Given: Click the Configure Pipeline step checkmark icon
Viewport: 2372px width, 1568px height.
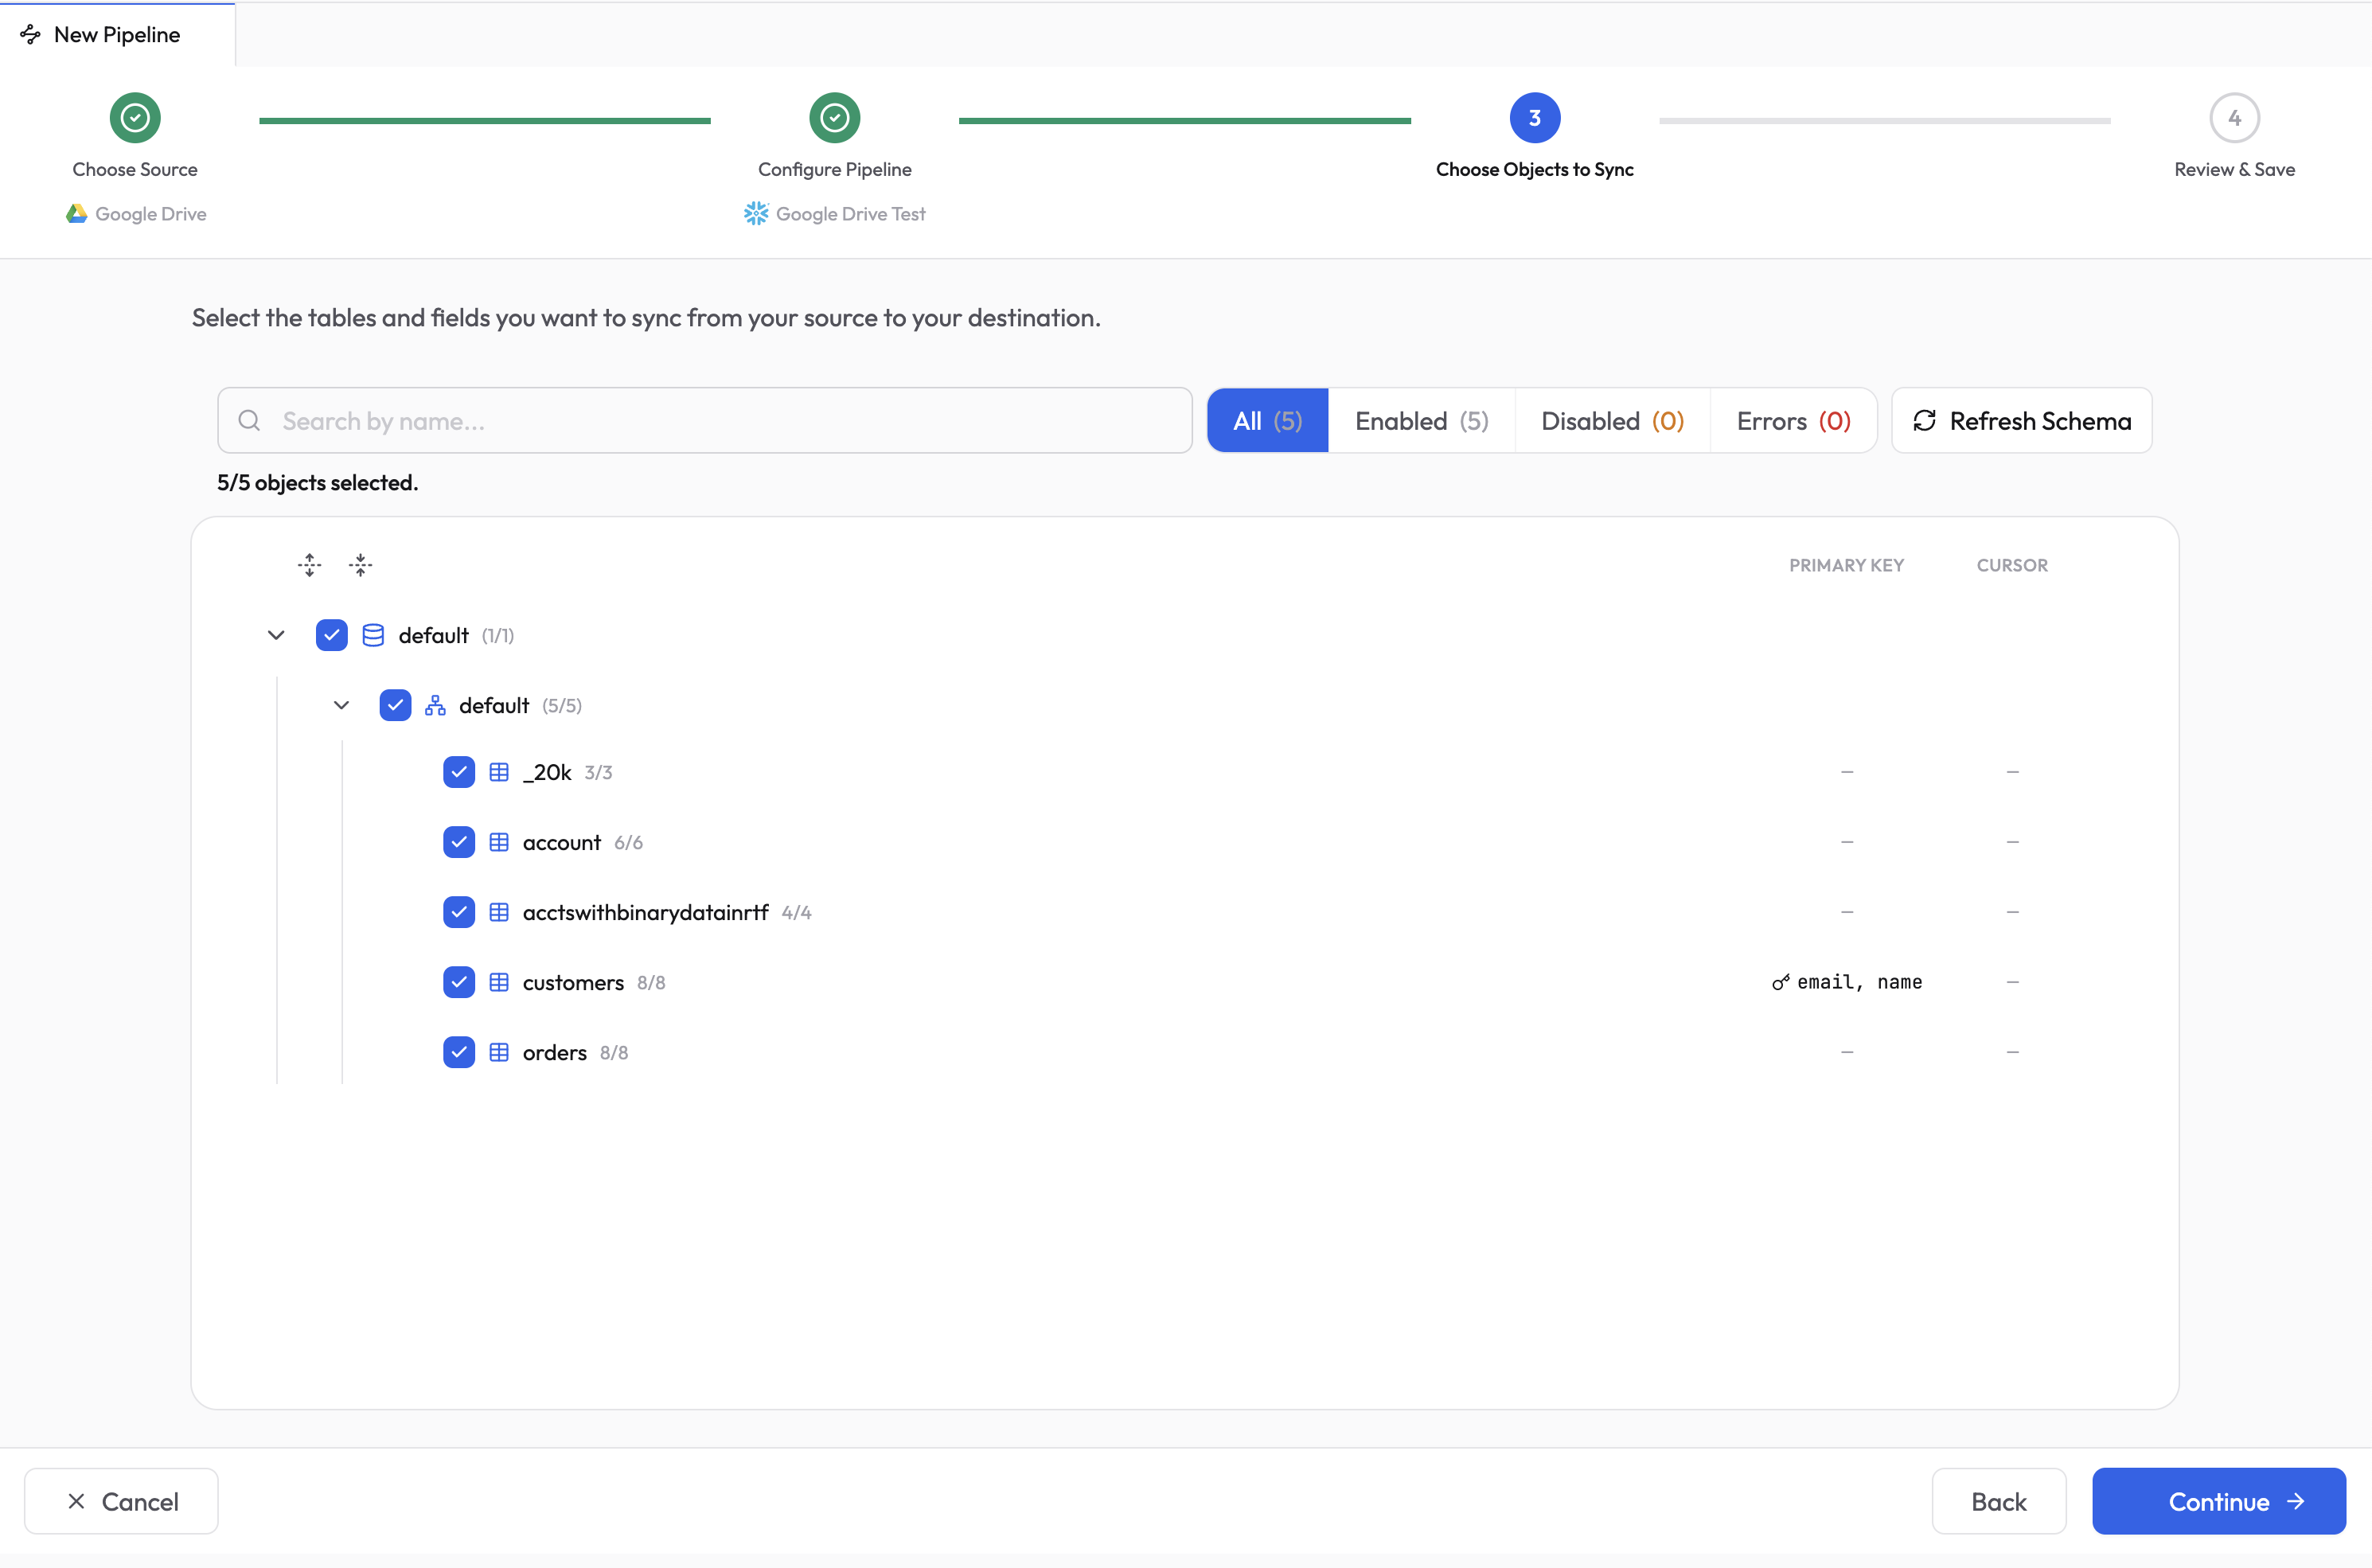Looking at the screenshot, I should tap(834, 118).
